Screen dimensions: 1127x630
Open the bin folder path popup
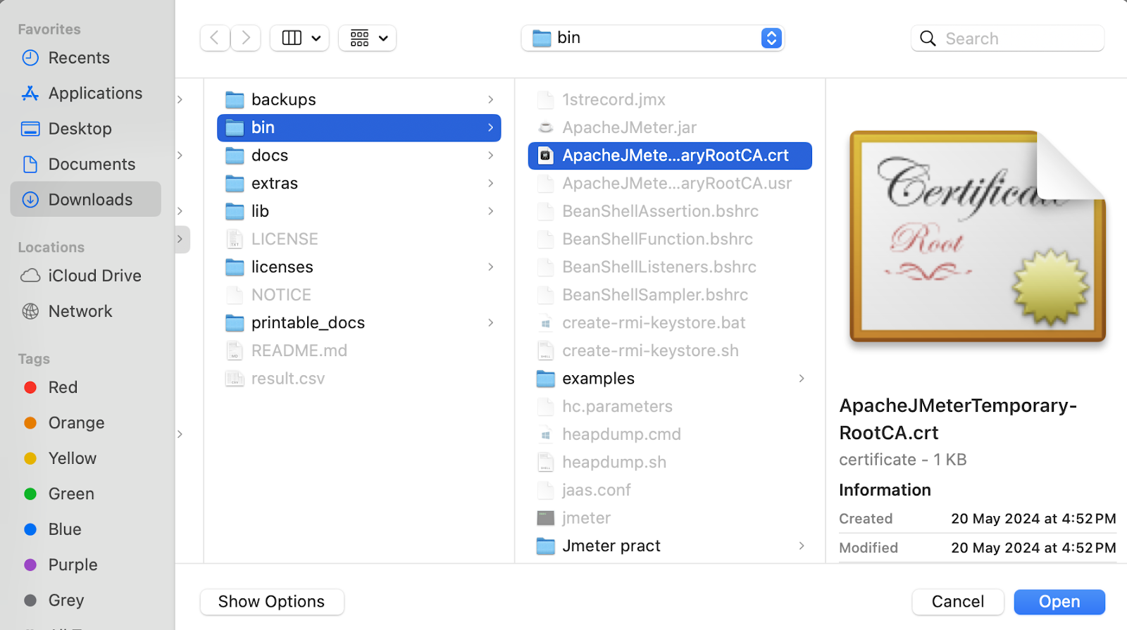pos(653,38)
